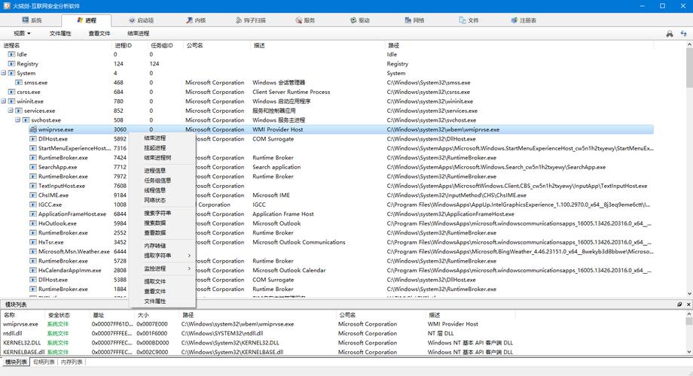Choose 搜索字符串 in the context menu

[x=157, y=213]
